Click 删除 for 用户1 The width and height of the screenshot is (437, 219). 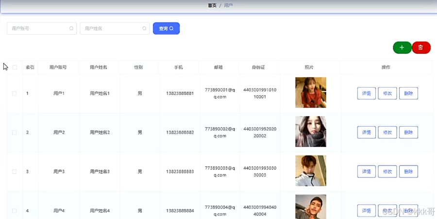coord(408,93)
